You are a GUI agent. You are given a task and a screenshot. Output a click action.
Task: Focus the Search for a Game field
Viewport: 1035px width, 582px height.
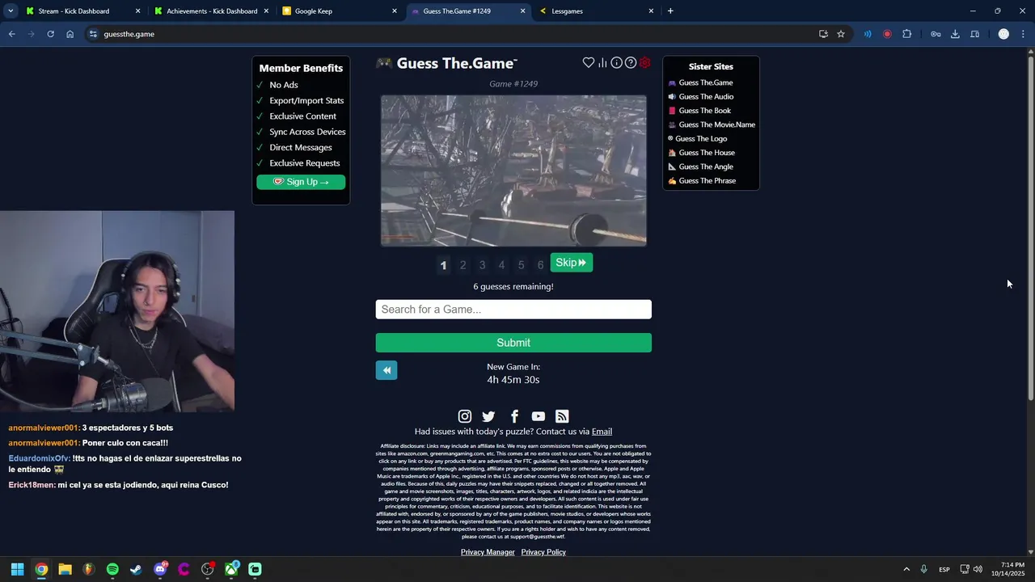click(x=513, y=310)
